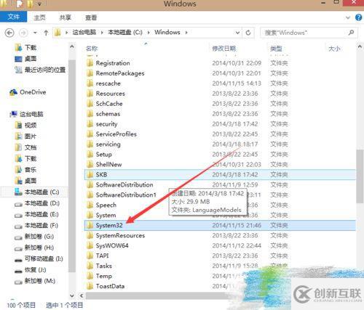Open 视频 under 这台电脑
Image resolution: width=364 pixels, height=310 pixels.
click(x=25, y=126)
